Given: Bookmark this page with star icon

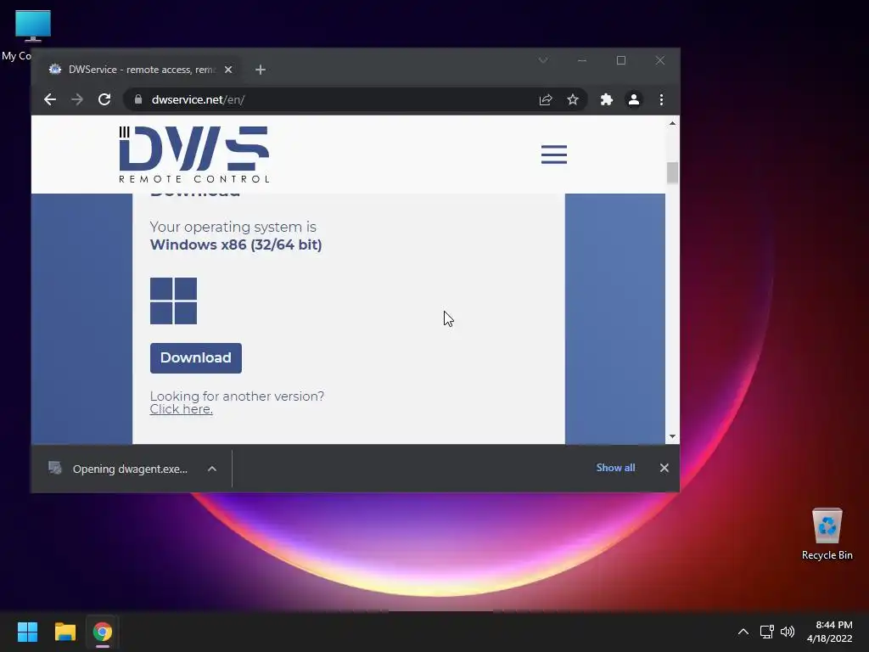Looking at the screenshot, I should click(573, 100).
